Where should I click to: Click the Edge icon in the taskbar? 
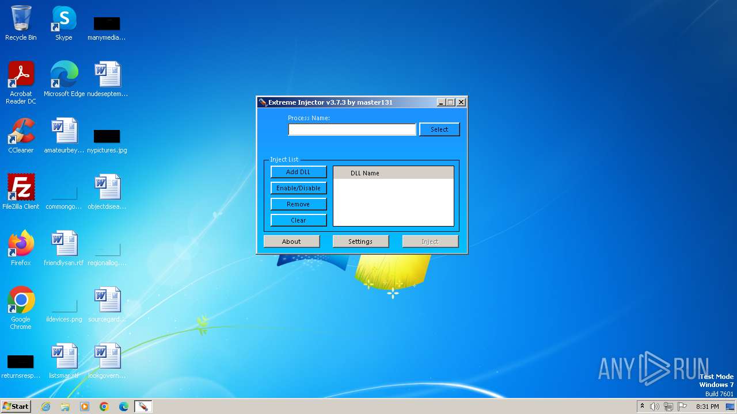click(124, 407)
